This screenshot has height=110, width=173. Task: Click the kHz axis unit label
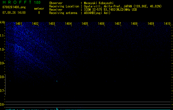(2, 22)
